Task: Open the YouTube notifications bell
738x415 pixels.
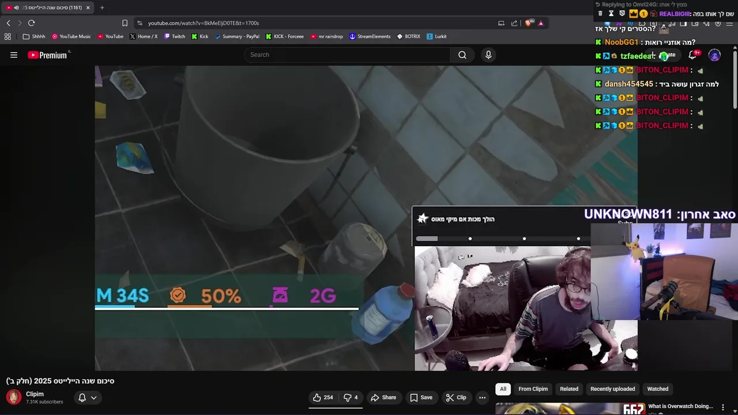Action: pyautogui.click(x=692, y=55)
